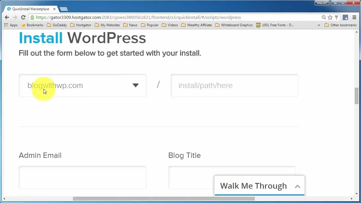Open the blogwithwp.com domain dropdown
Screen dimensions: 361x203
(x=82, y=85)
